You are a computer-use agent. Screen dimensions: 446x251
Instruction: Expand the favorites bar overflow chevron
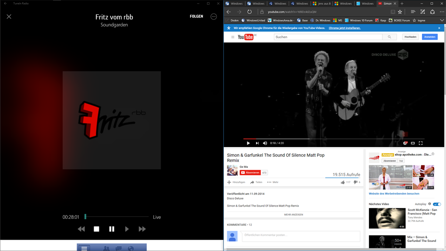(x=442, y=20)
